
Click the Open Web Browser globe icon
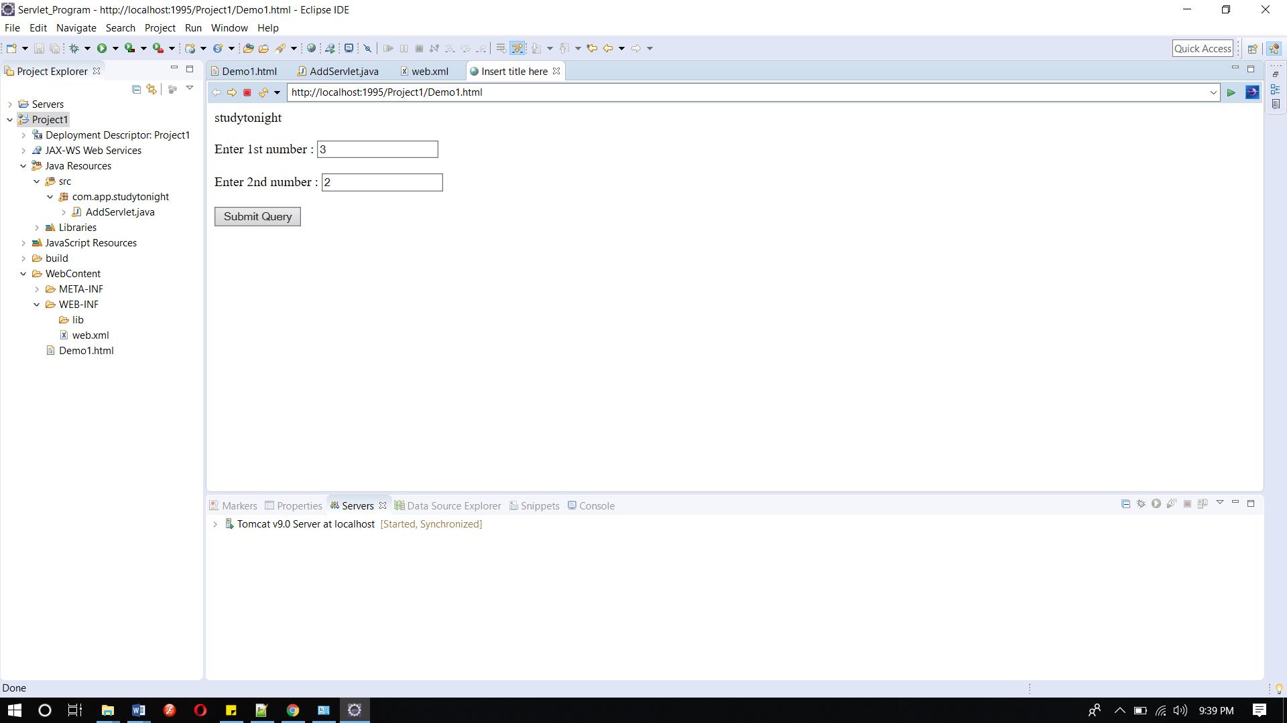point(311,48)
